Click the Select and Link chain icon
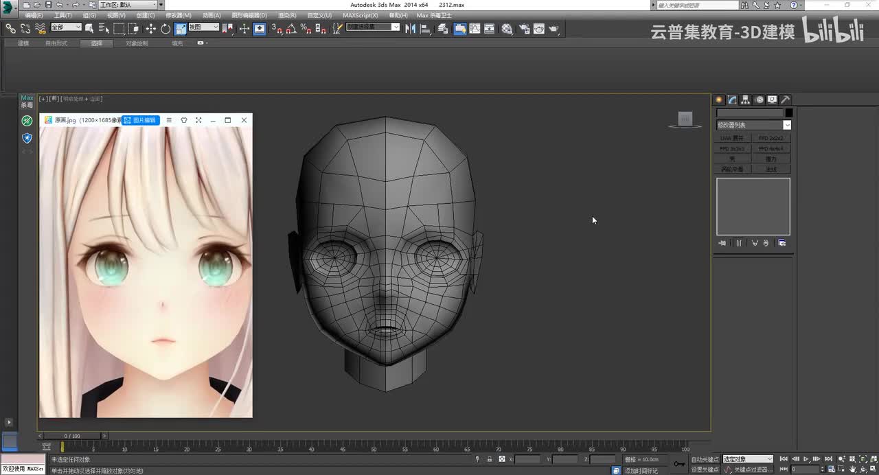This screenshot has width=879, height=475. [10, 29]
